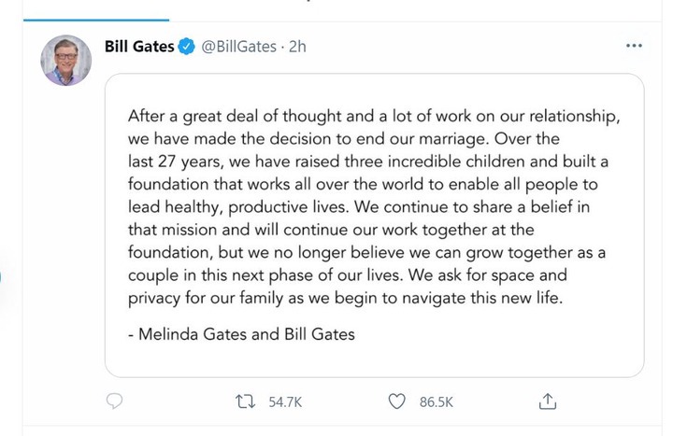Click the line starting lead healthy, productive lives

coord(358,207)
